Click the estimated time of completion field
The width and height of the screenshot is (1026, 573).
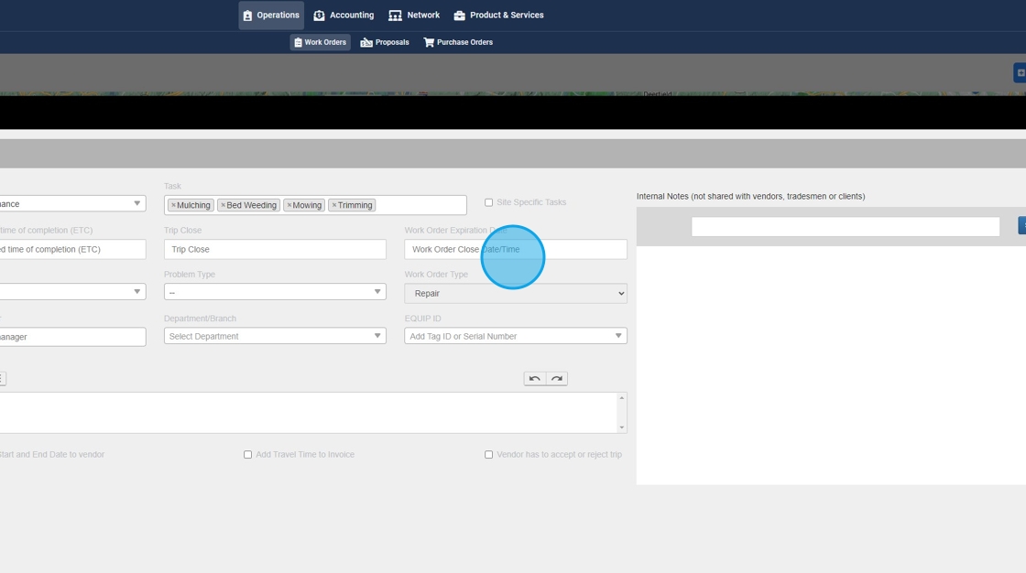[72, 249]
